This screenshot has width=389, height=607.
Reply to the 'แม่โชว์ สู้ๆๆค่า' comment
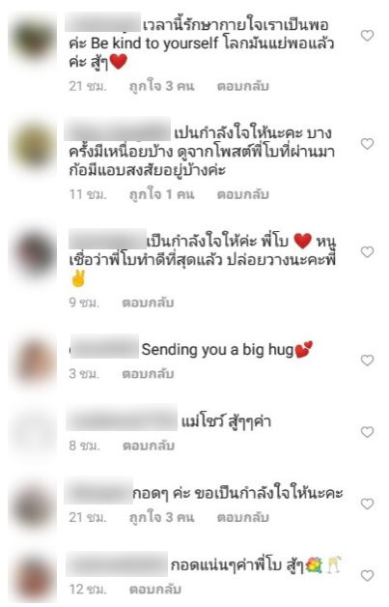click(x=149, y=446)
